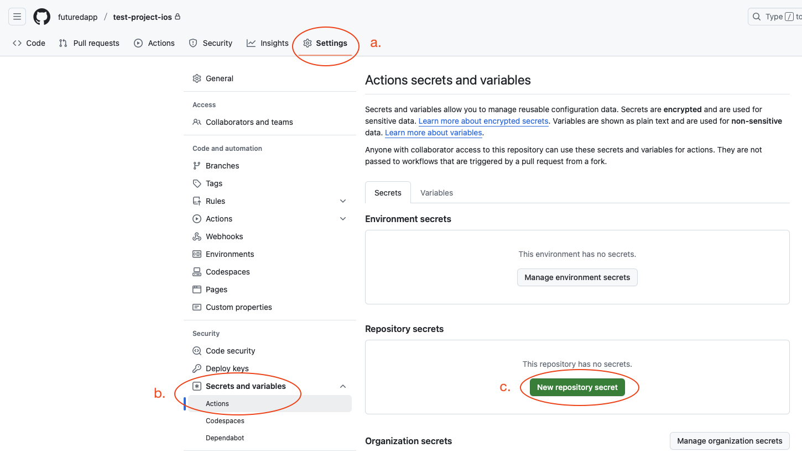Select Dependabot under Secrets and variables
Viewport: 802px width, 453px height.
[x=225, y=438]
